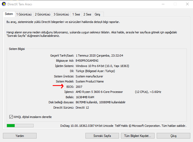Select AMD Ryzen 5 3600 processor text
The width and height of the screenshot is (193, 142).
(99, 92)
